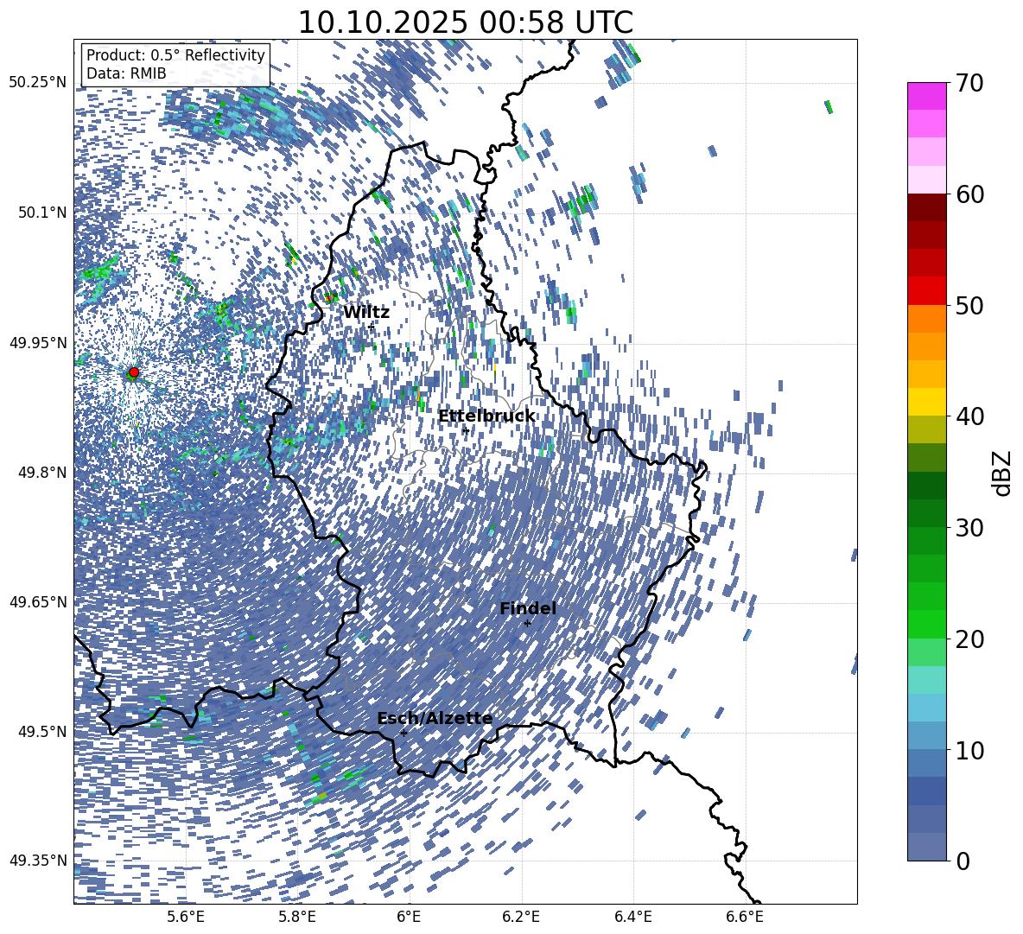Viewport: 1023px width, 934px height.
Task: Click the 50.25°N latitude label
Action: 38,83
